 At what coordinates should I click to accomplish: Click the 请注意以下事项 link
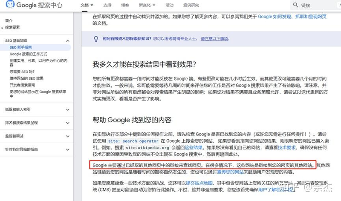[x=214, y=39]
